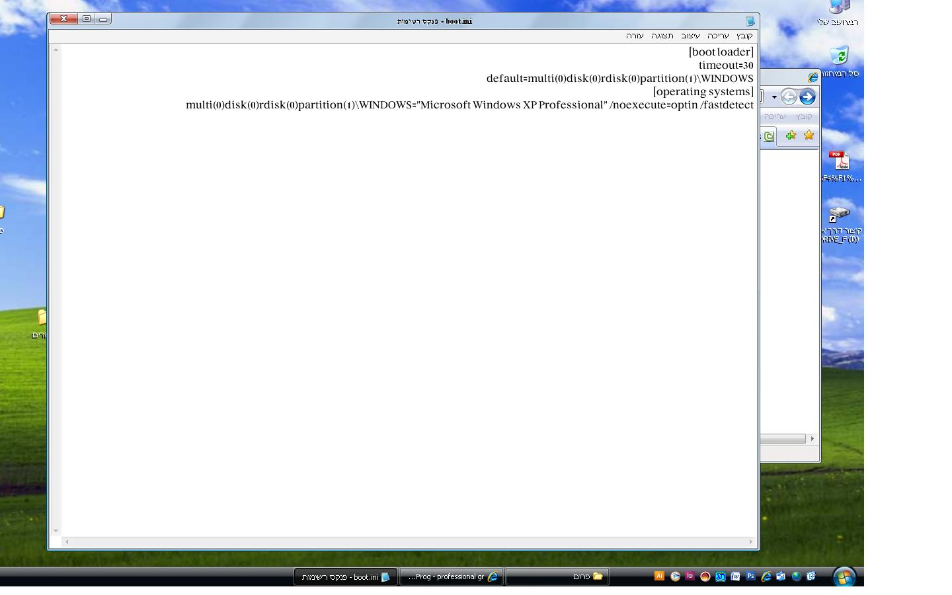Image resolution: width=952 pixels, height=595 pixels.
Task: Click the Add to Favorites icon in Internet Explorer
Action: (x=791, y=136)
